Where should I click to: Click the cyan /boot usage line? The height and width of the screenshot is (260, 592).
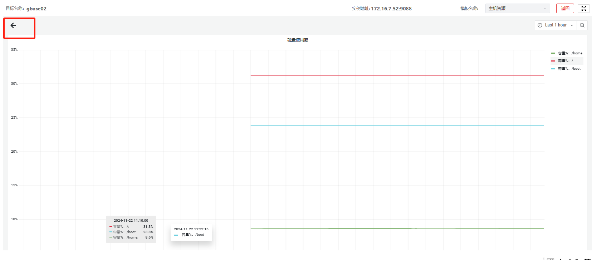click(x=393, y=126)
